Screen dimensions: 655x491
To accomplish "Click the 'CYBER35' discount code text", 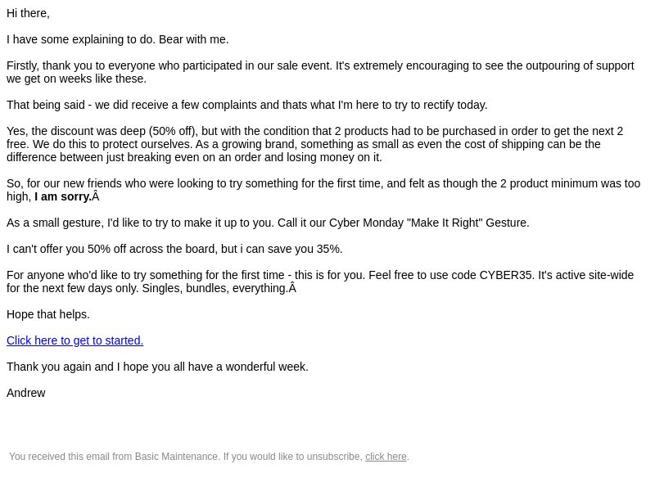I will tap(505, 275).
